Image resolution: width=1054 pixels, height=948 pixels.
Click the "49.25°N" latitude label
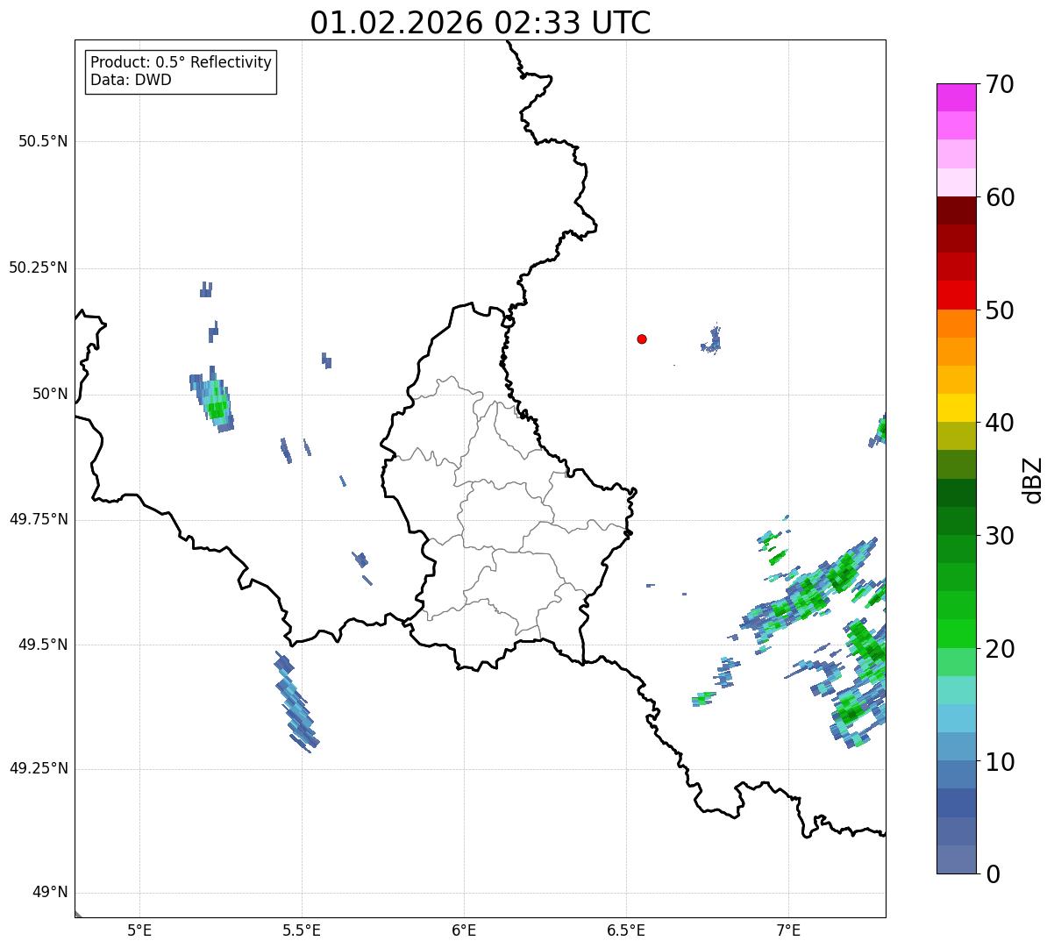point(39,768)
